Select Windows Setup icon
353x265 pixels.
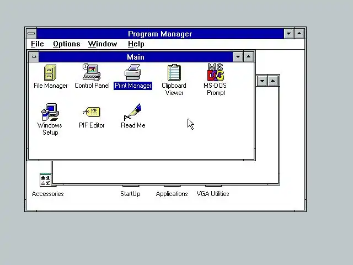coord(50,112)
